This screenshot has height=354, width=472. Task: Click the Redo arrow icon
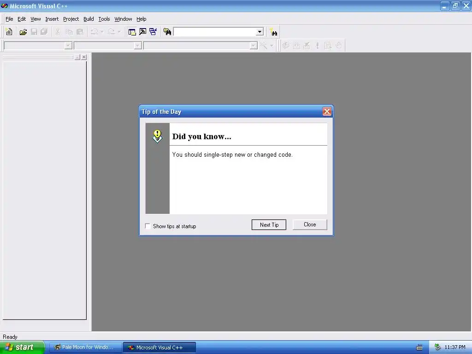(111, 32)
